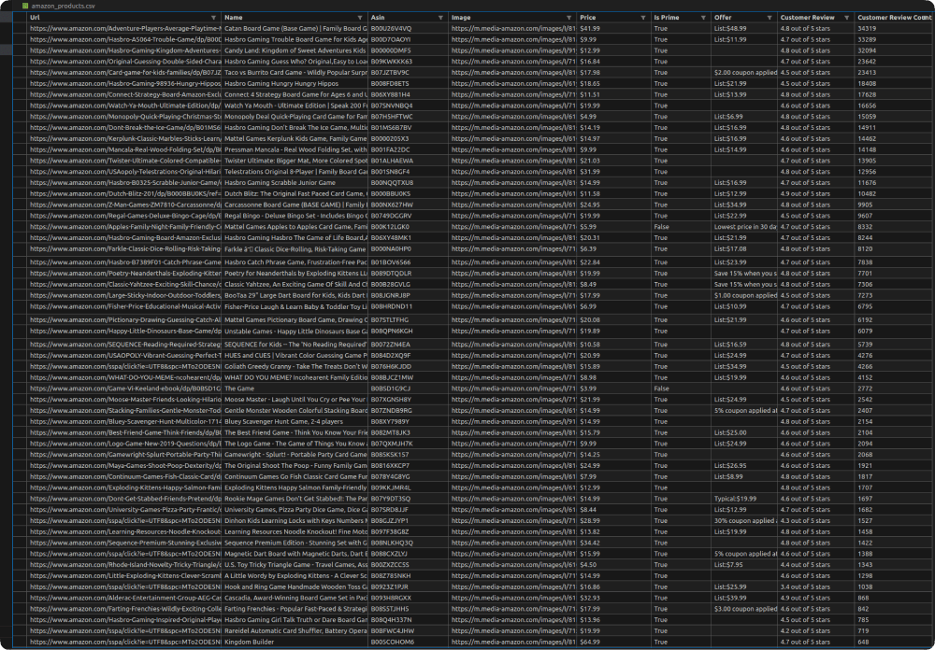This screenshot has width=935, height=650.
Task: Filter the Is Prime column
Action: [704, 17]
